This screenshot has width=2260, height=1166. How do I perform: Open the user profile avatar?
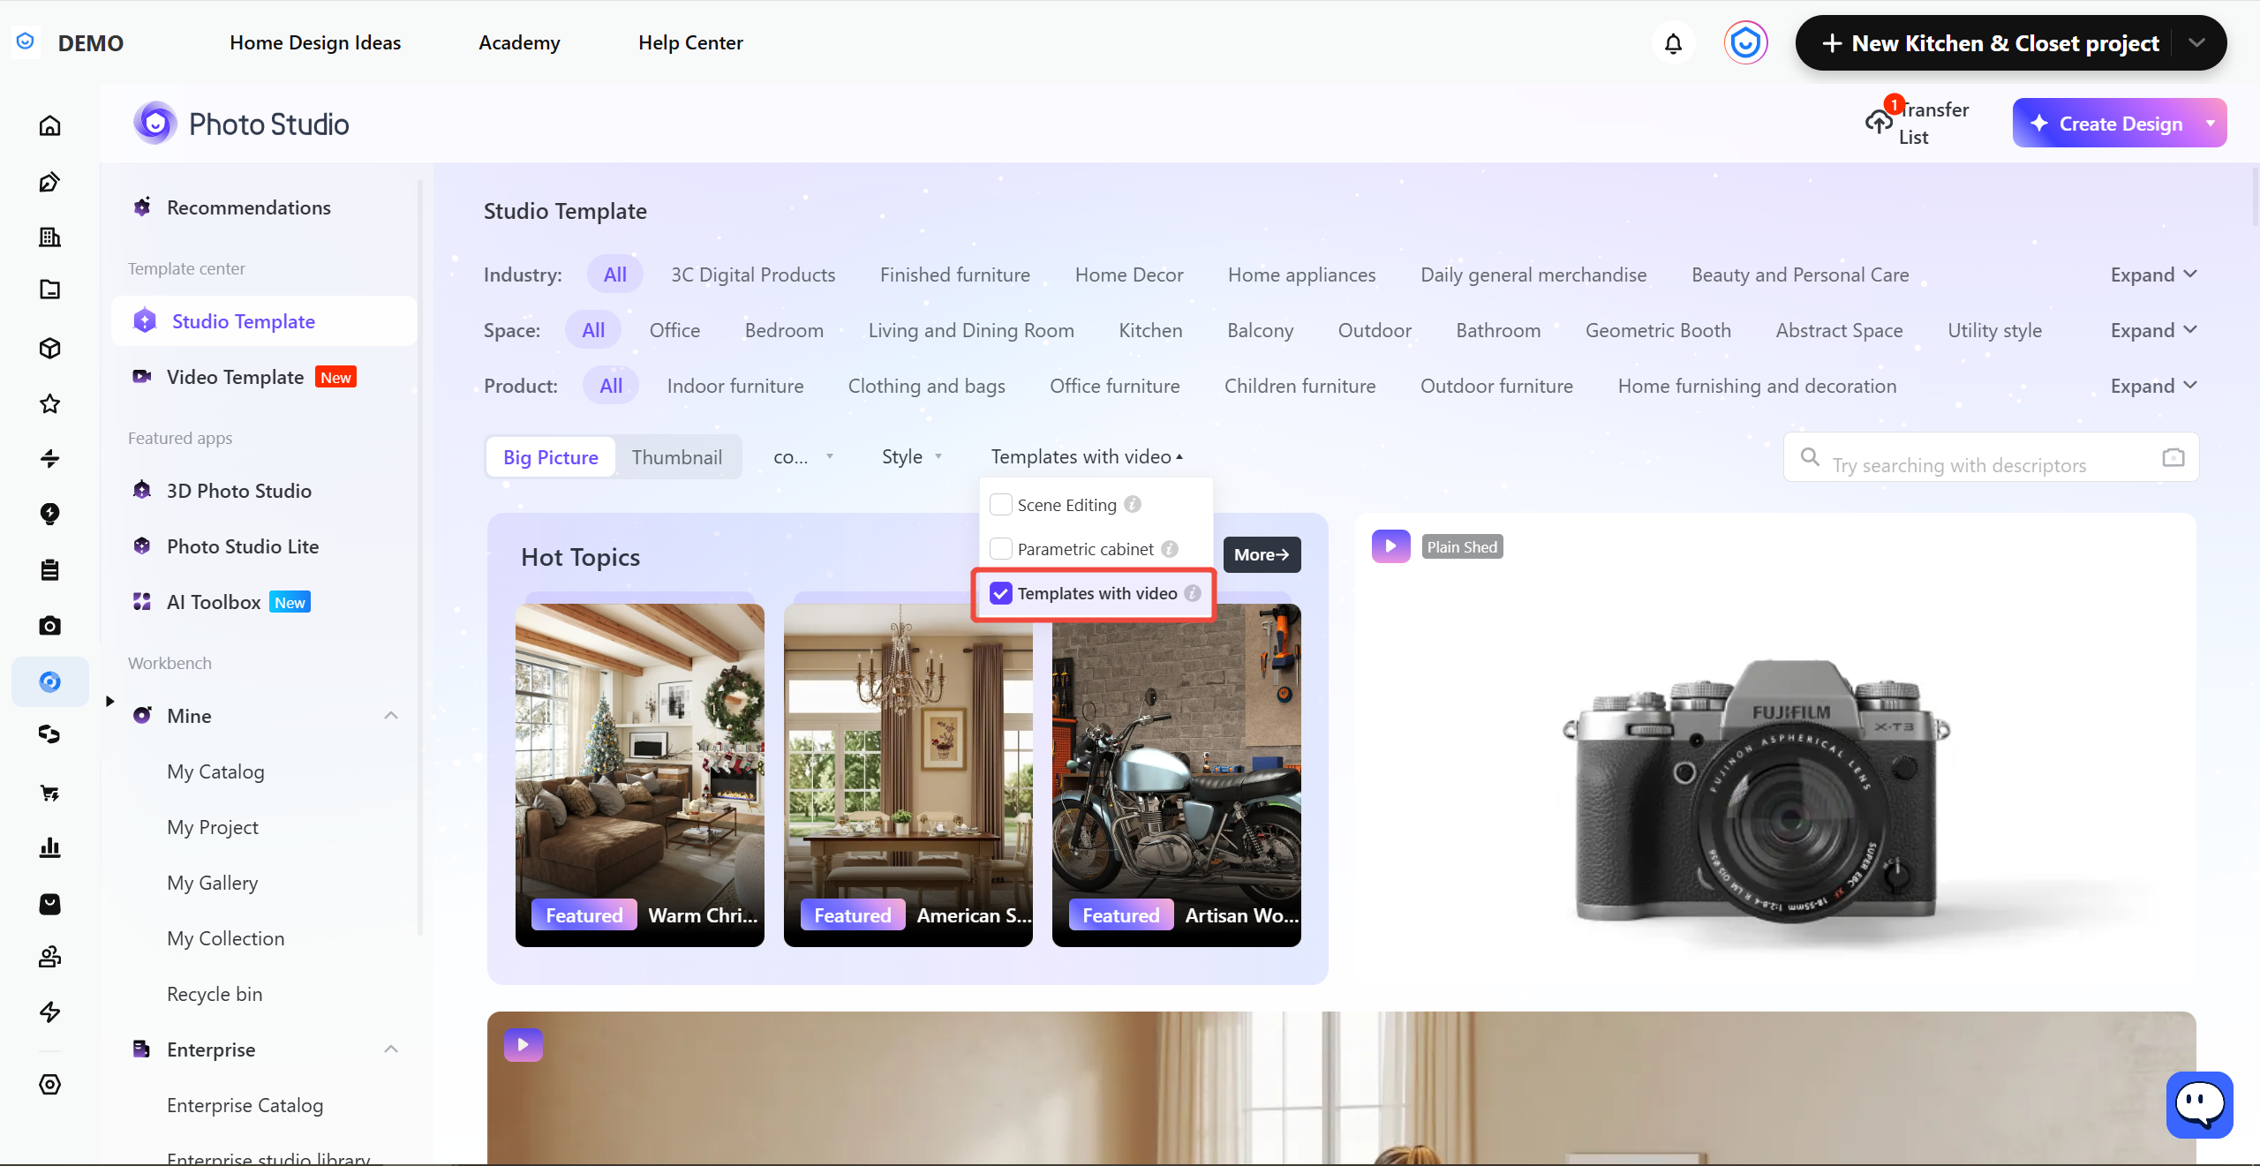tap(1745, 43)
